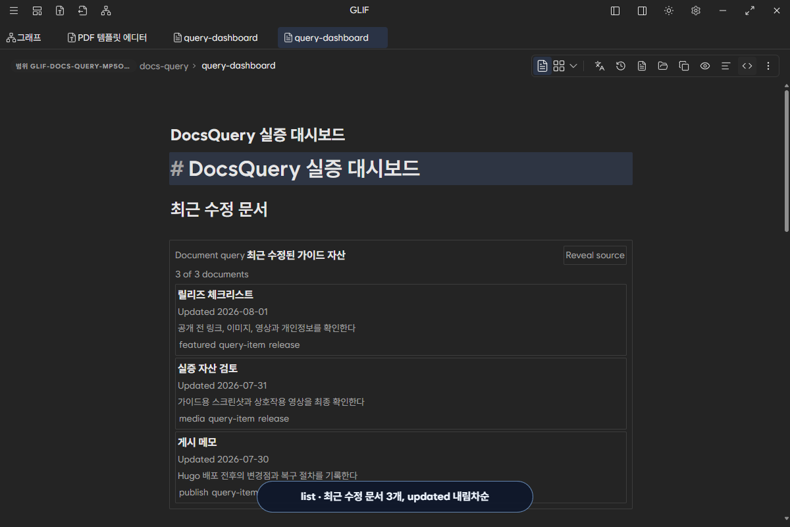Expand the view mode dropdown chevron

click(x=573, y=66)
